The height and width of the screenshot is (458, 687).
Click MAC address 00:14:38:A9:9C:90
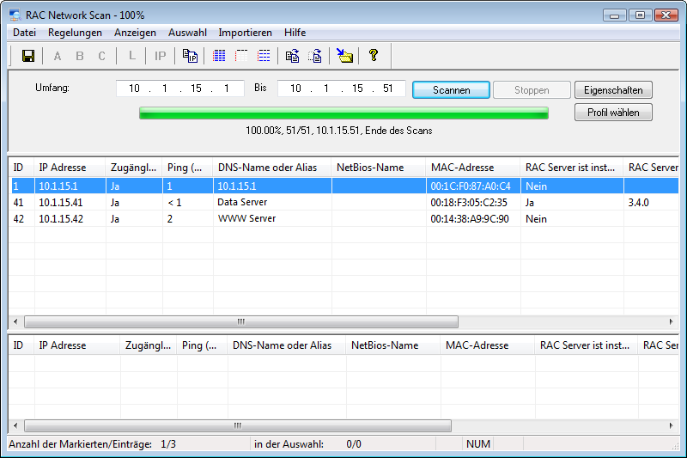(470, 219)
